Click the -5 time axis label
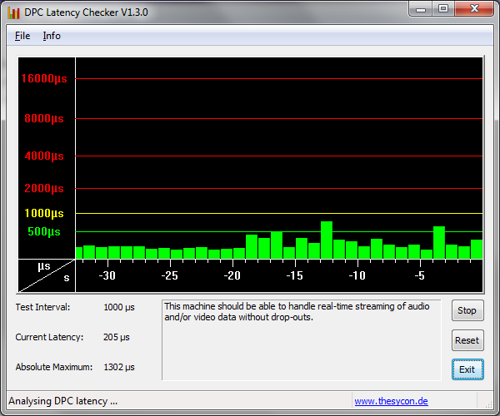This screenshot has width=500, height=416. (x=420, y=275)
